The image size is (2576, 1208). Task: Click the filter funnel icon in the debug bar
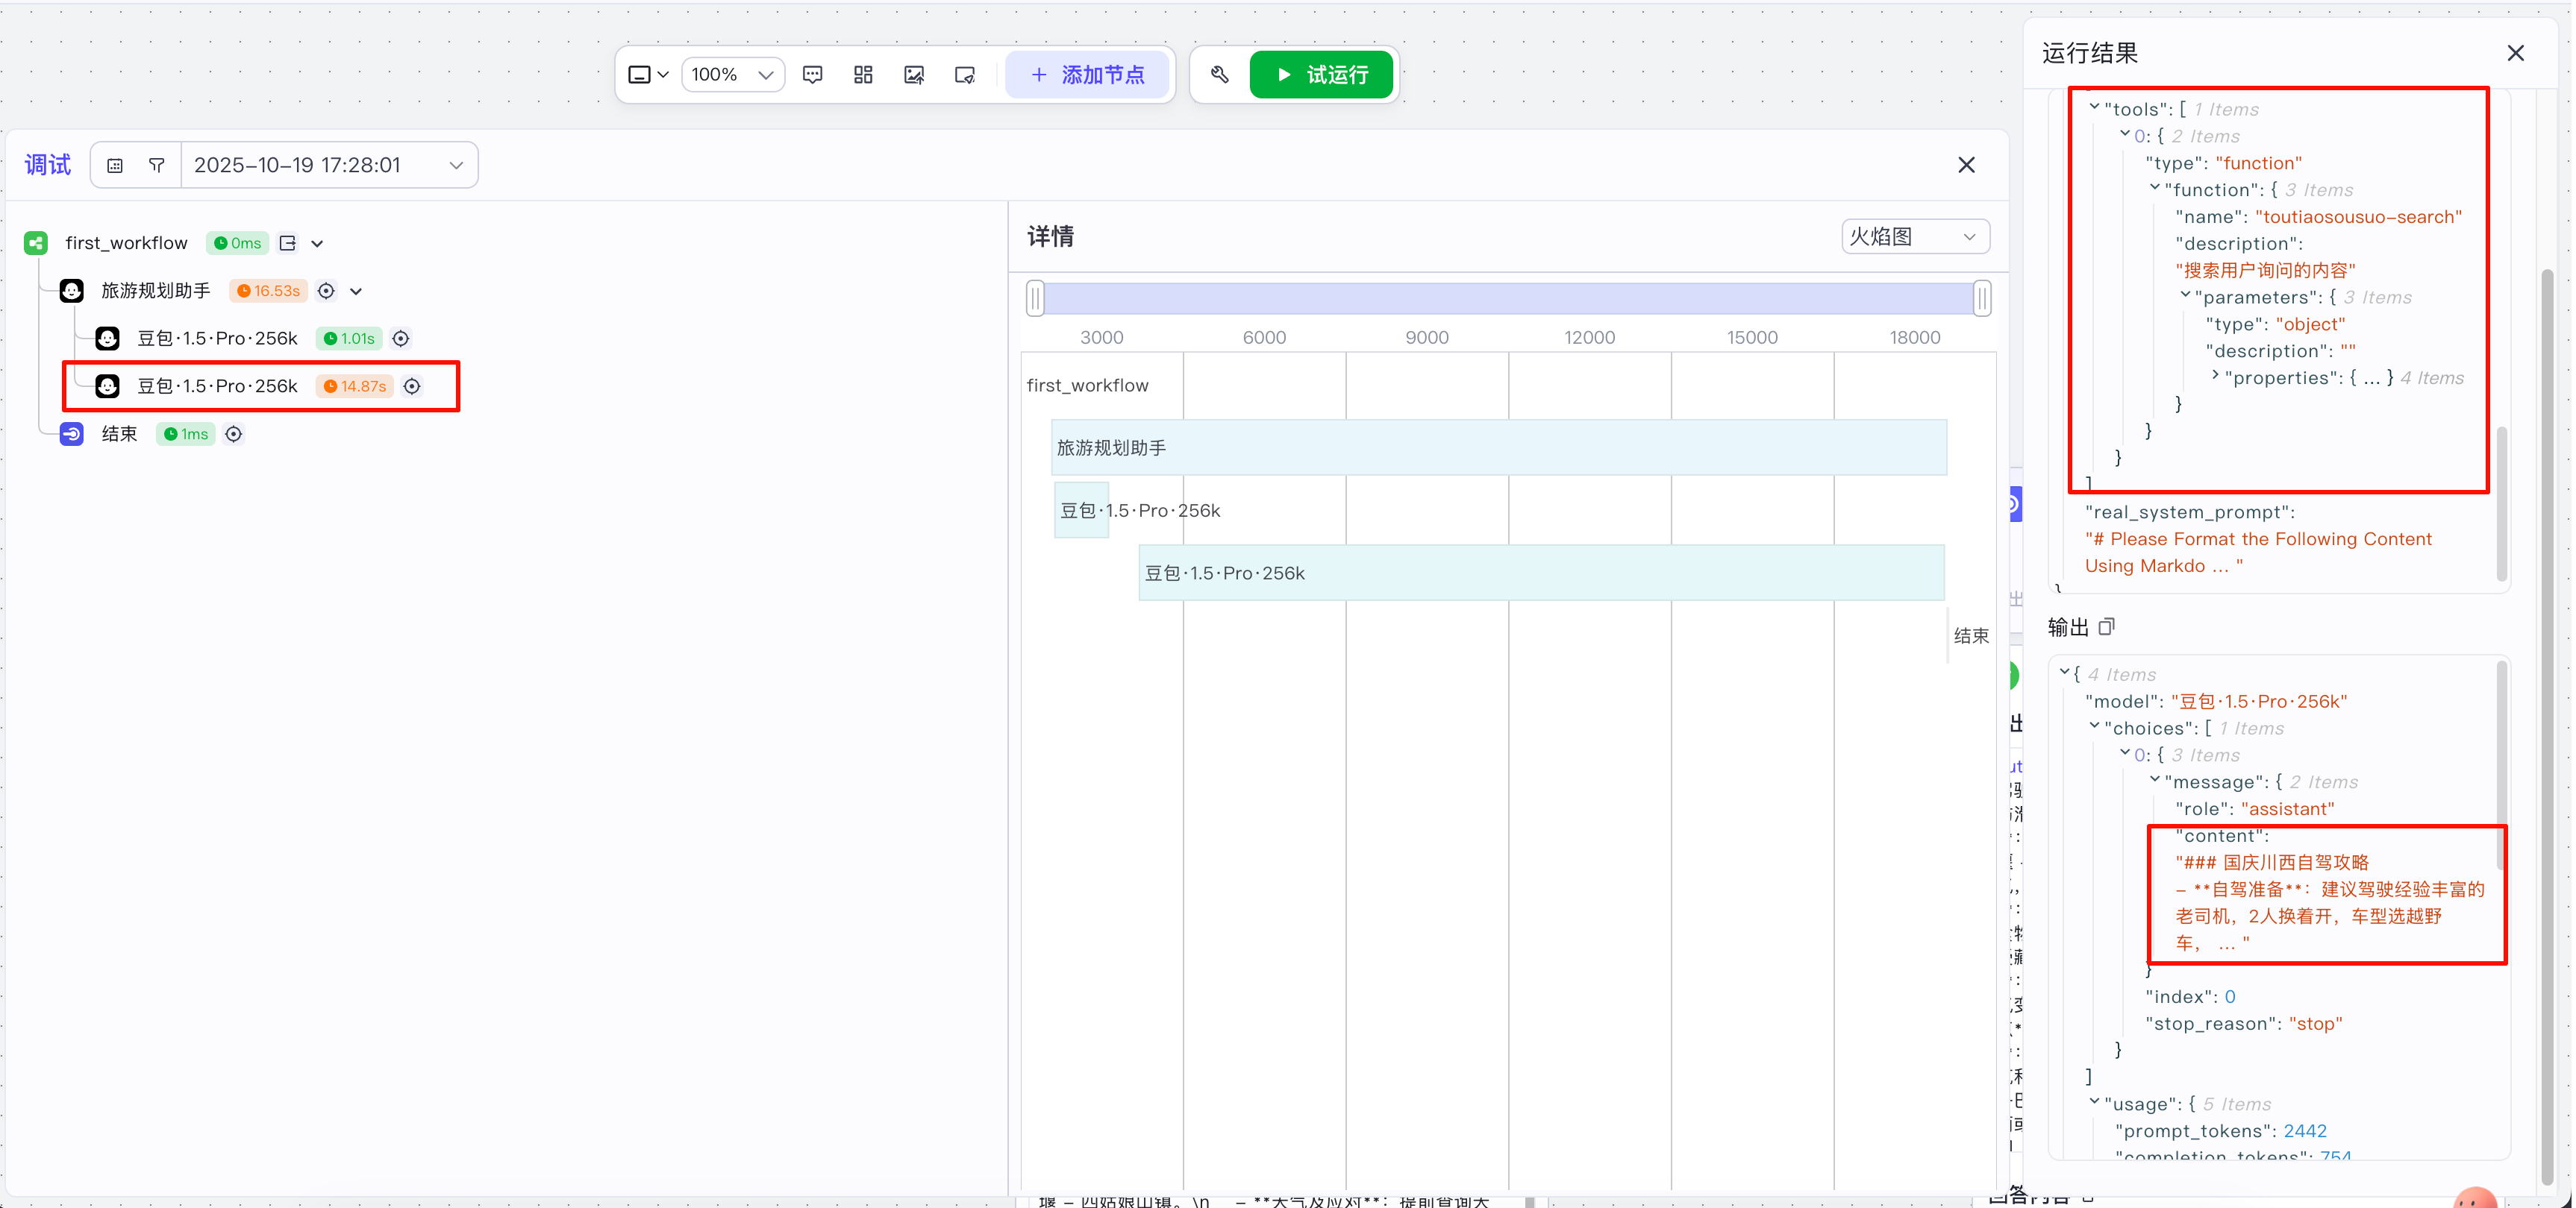(157, 166)
